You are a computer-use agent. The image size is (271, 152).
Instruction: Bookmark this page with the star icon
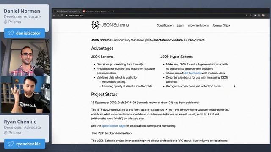tap(250, 15)
